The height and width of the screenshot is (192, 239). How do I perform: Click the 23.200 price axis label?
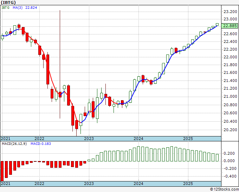click(x=230, y=12)
